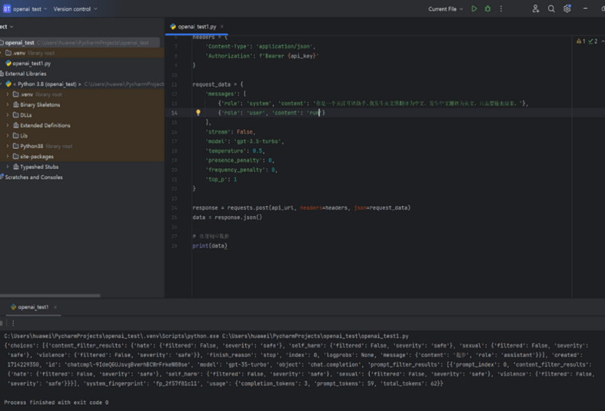Select the top-level .venv library root folder
605x411 pixels.
(x=82, y=53)
